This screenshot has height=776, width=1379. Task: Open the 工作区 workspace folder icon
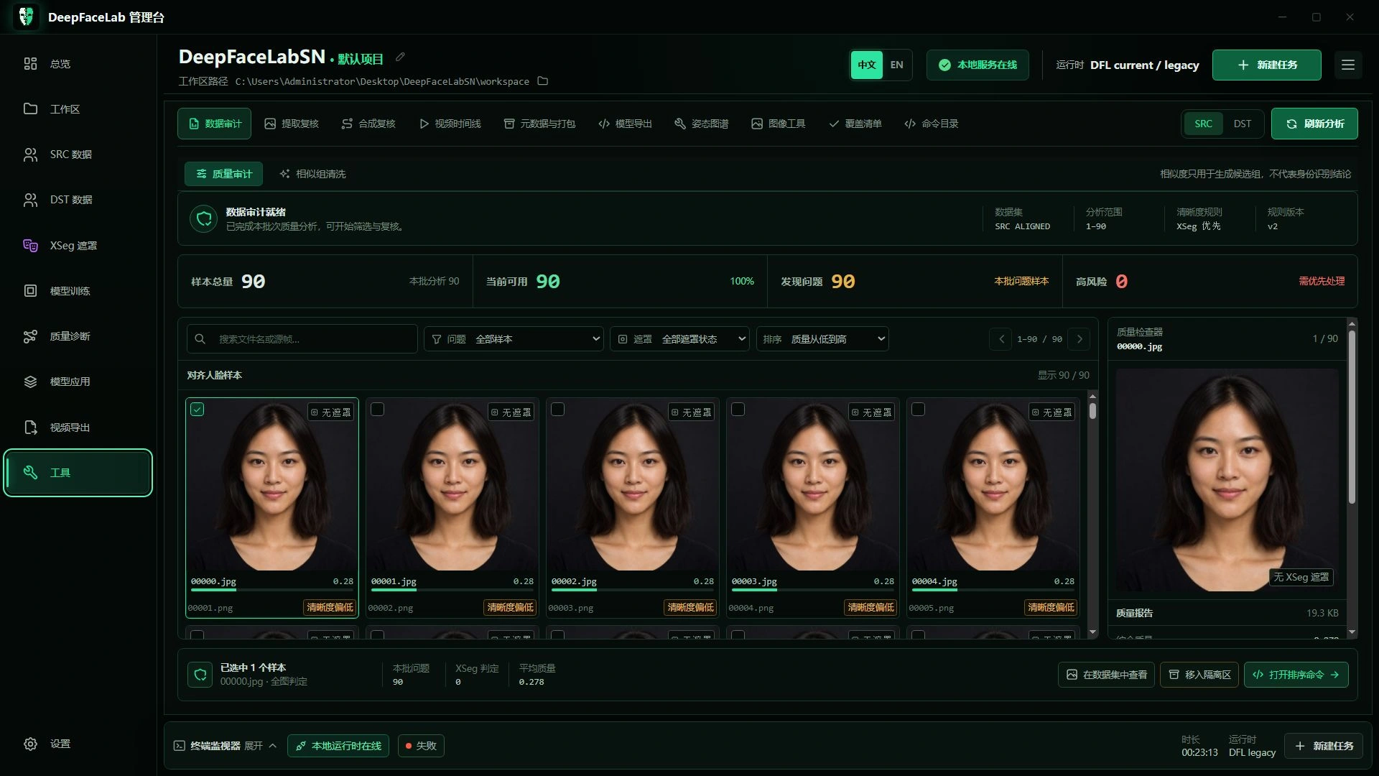point(30,108)
